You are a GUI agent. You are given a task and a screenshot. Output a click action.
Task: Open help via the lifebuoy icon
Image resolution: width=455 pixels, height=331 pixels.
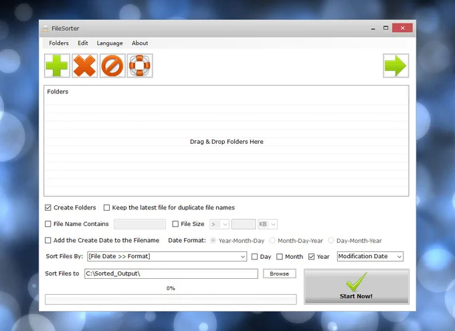(x=140, y=66)
